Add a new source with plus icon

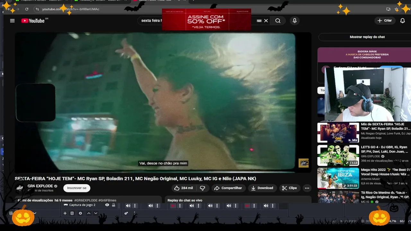click(65, 213)
